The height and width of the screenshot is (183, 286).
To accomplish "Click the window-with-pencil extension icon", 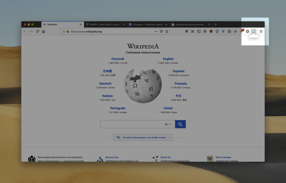I will 229,31.
